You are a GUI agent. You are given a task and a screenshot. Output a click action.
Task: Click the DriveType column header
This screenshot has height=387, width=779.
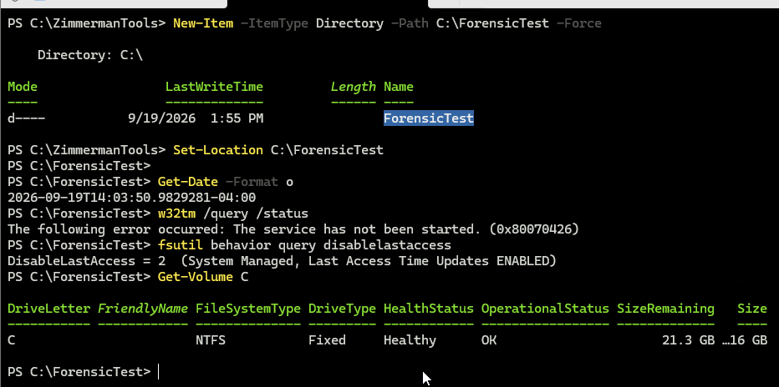click(342, 309)
